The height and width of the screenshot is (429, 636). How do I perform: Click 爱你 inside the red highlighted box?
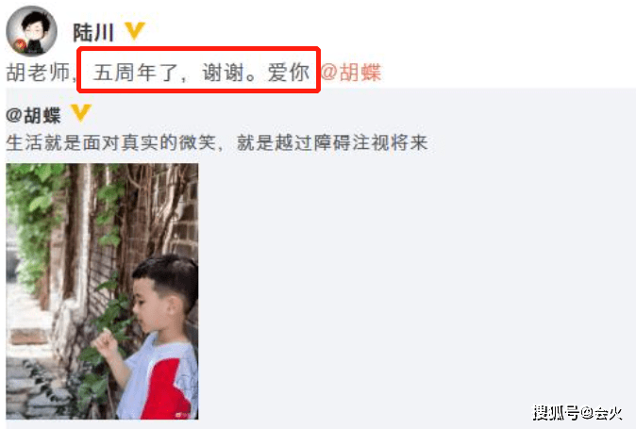click(x=289, y=73)
